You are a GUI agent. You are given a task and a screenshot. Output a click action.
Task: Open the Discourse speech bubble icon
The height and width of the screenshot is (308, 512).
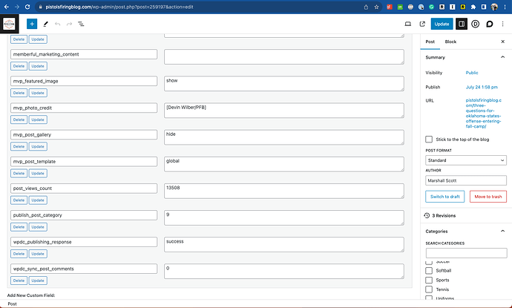click(490, 24)
